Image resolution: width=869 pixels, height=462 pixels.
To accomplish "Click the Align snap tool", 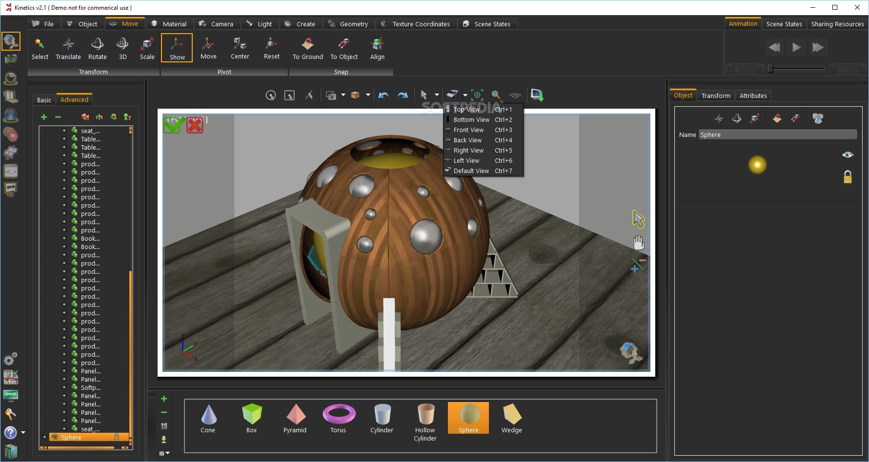I will tap(377, 49).
